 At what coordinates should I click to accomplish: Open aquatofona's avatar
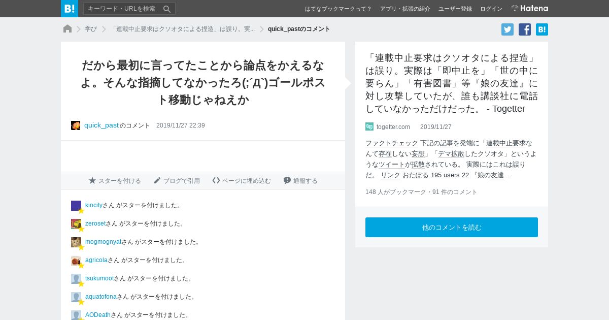[x=76, y=297]
